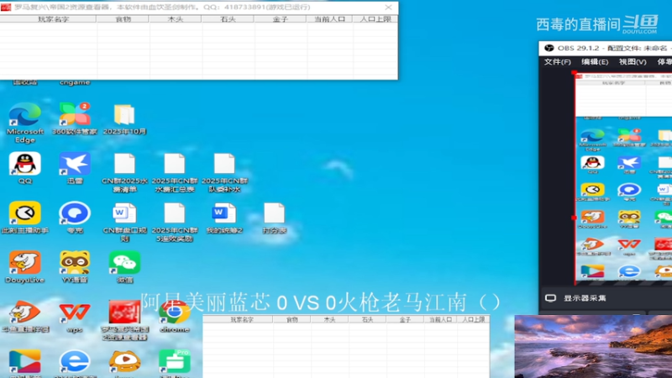Viewport: 672px width, 378px height.
Task: Open the blue 'e' browser shortcut in bottom row
Action: [x=75, y=364]
